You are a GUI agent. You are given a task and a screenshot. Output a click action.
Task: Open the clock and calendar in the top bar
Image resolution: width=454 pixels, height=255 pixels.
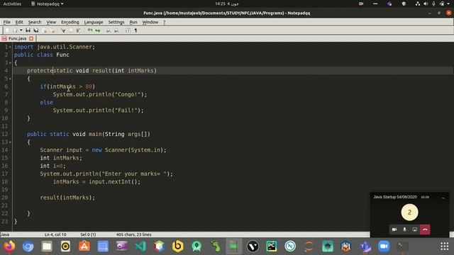(x=227, y=4)
